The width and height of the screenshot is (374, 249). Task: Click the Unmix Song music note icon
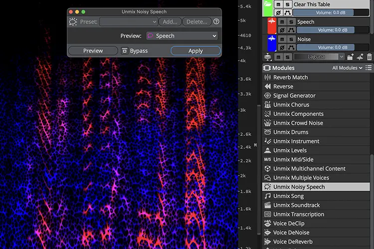pyautogui.click(x=268, y=196)
